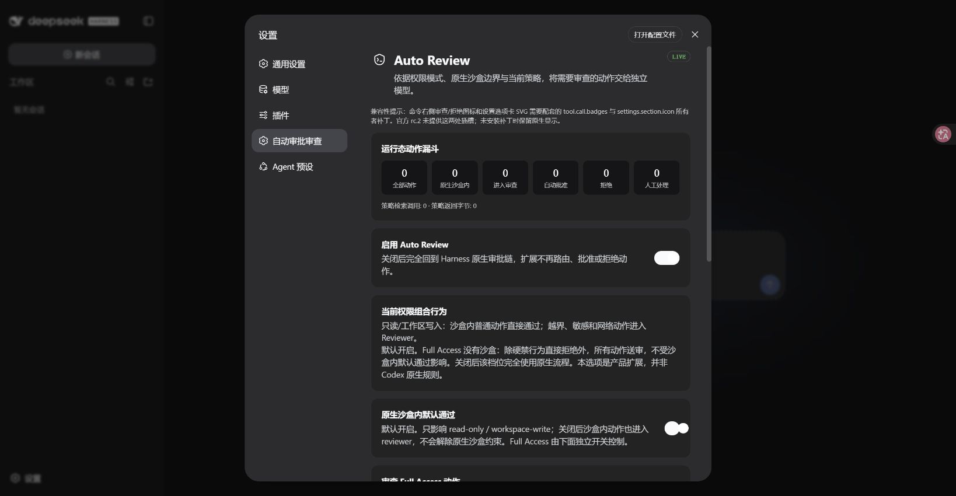Click the database icon beside 模型
Screen dimensions: 956x496
click(263, 89)
